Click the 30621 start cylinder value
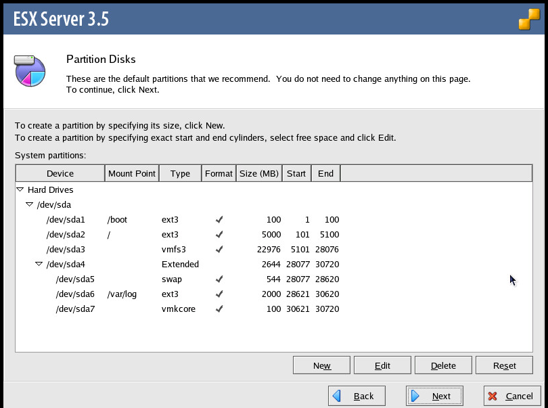This screenshot has width=548, height=408. pos(298,309)
